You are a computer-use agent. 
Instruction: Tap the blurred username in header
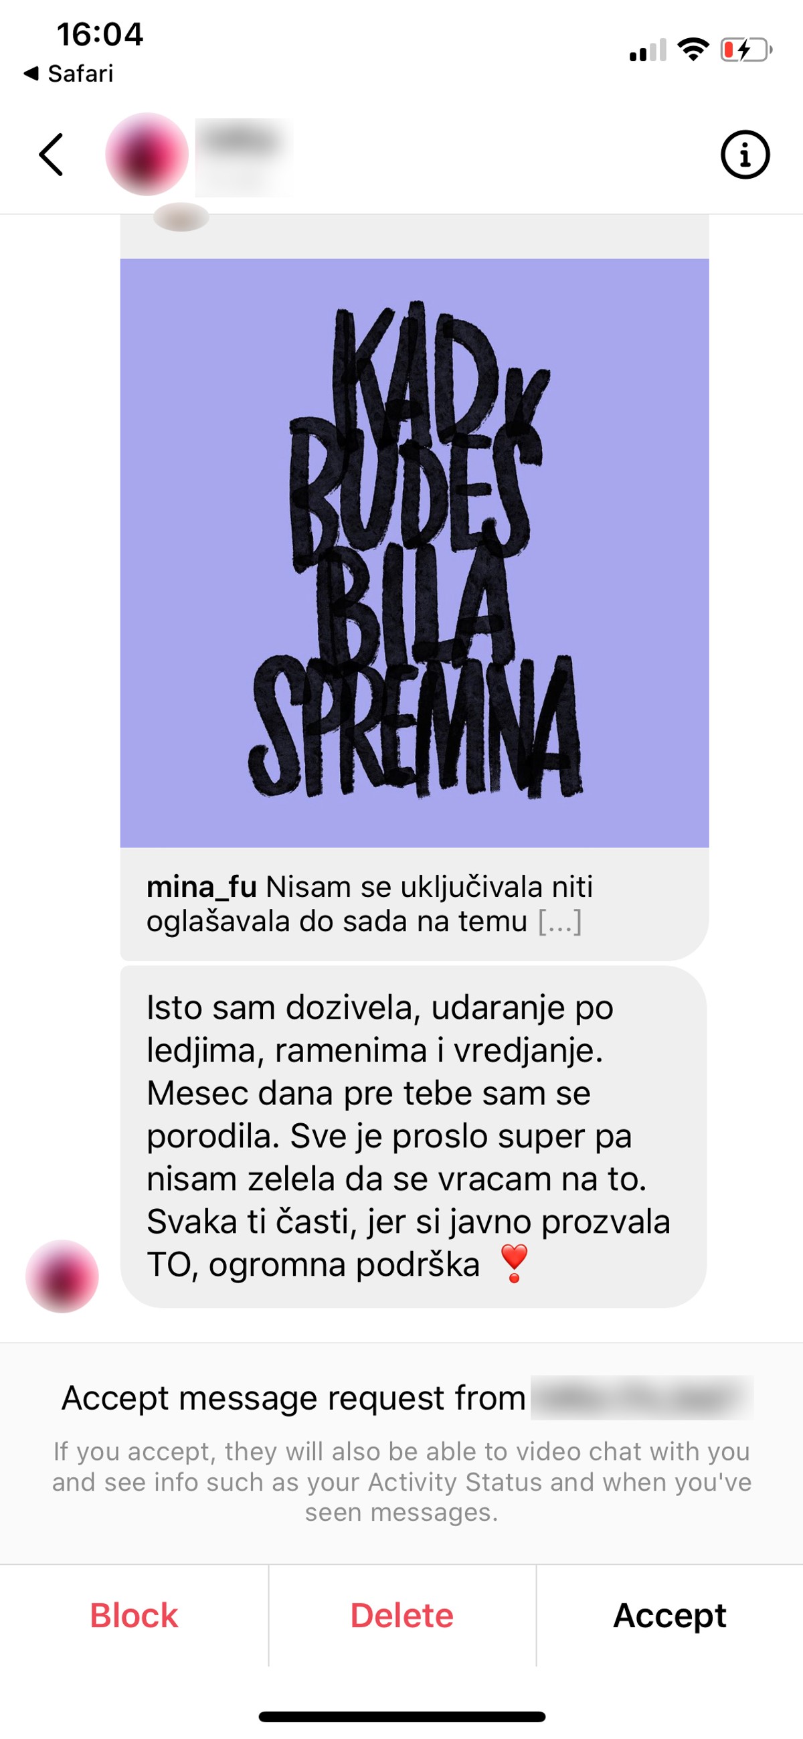[244, 157]
